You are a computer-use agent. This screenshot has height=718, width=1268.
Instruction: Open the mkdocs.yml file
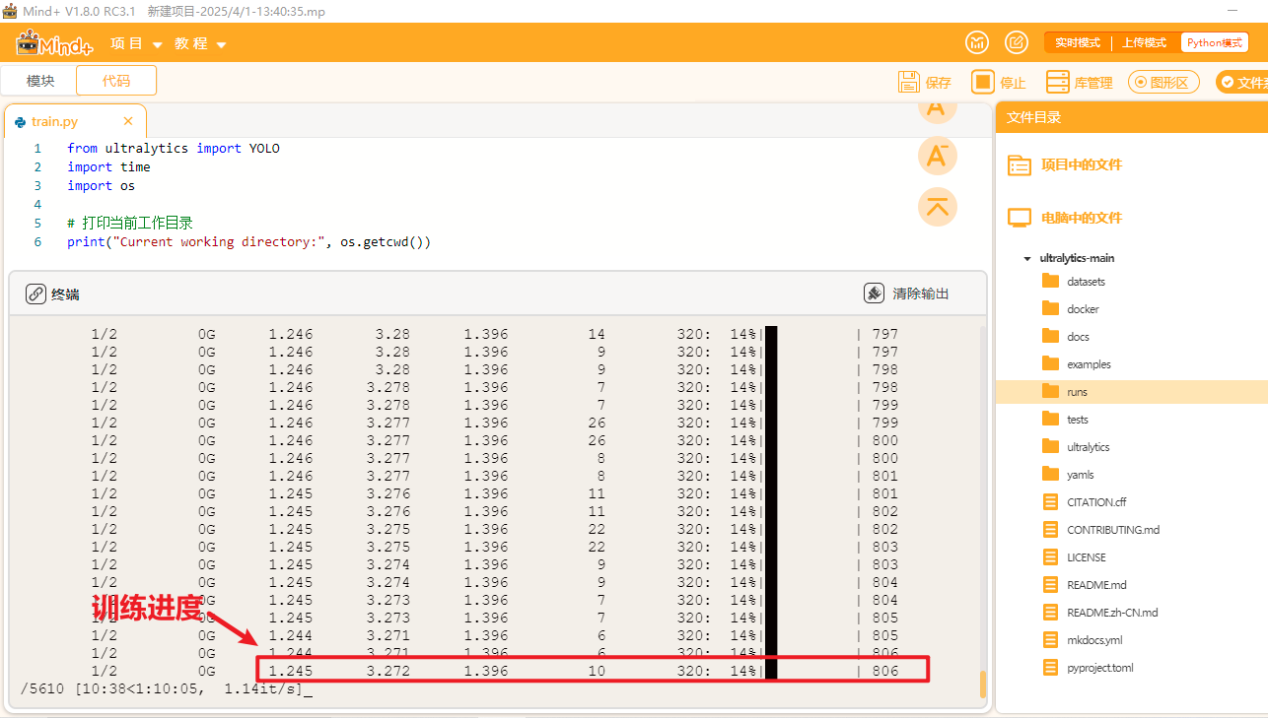(x=1082, y=640)
